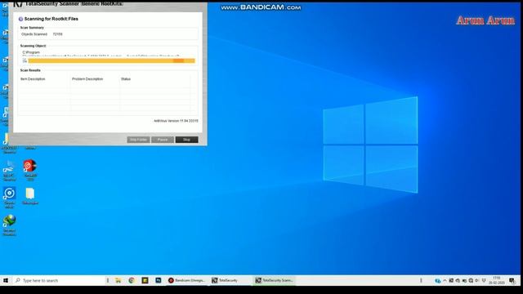Click the info icon beside Scanning for Rootkit Files
Viewport: 523px width, 294px height.
point(20,19)
